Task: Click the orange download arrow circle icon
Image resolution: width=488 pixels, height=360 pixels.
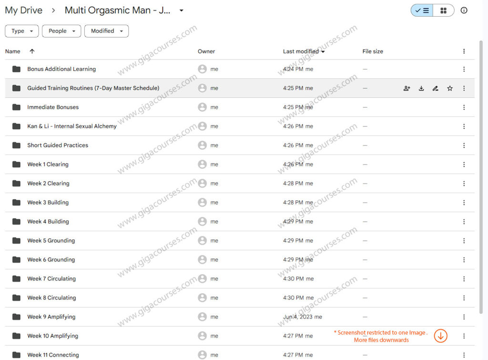Action: point(440,336)
